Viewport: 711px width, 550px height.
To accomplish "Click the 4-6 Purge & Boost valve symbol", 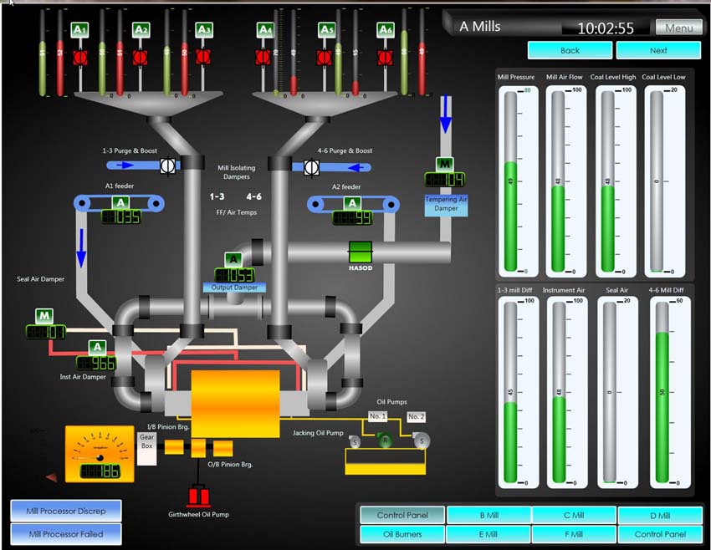I will click(x=311, y=167).
